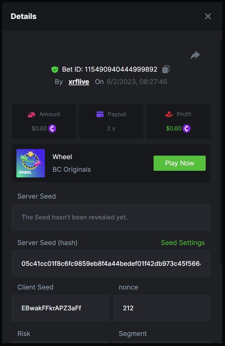Click the Amount coin currency icon
Viewport: 225px width, 346px height.
52,128
